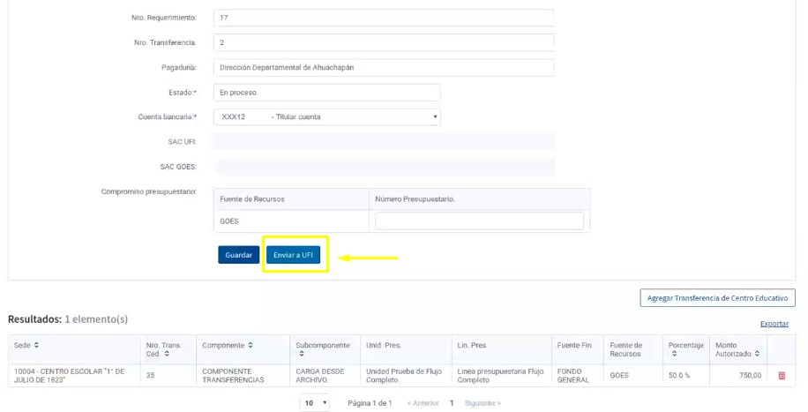Click the Pagaduría text field

[x=383, y=67]
